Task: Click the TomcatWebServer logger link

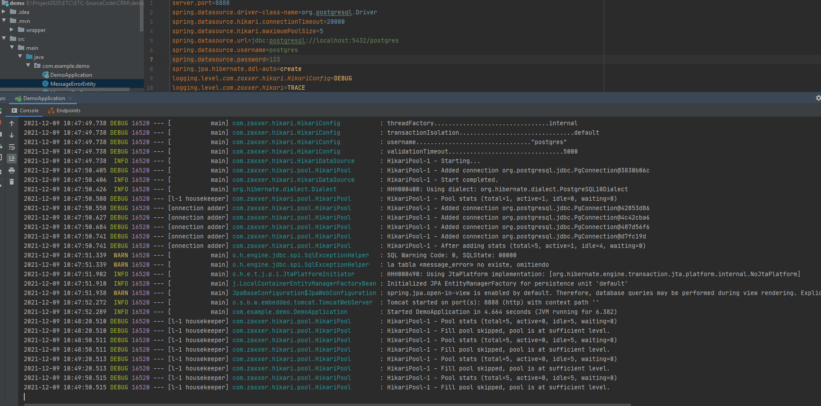Action: 302,303
